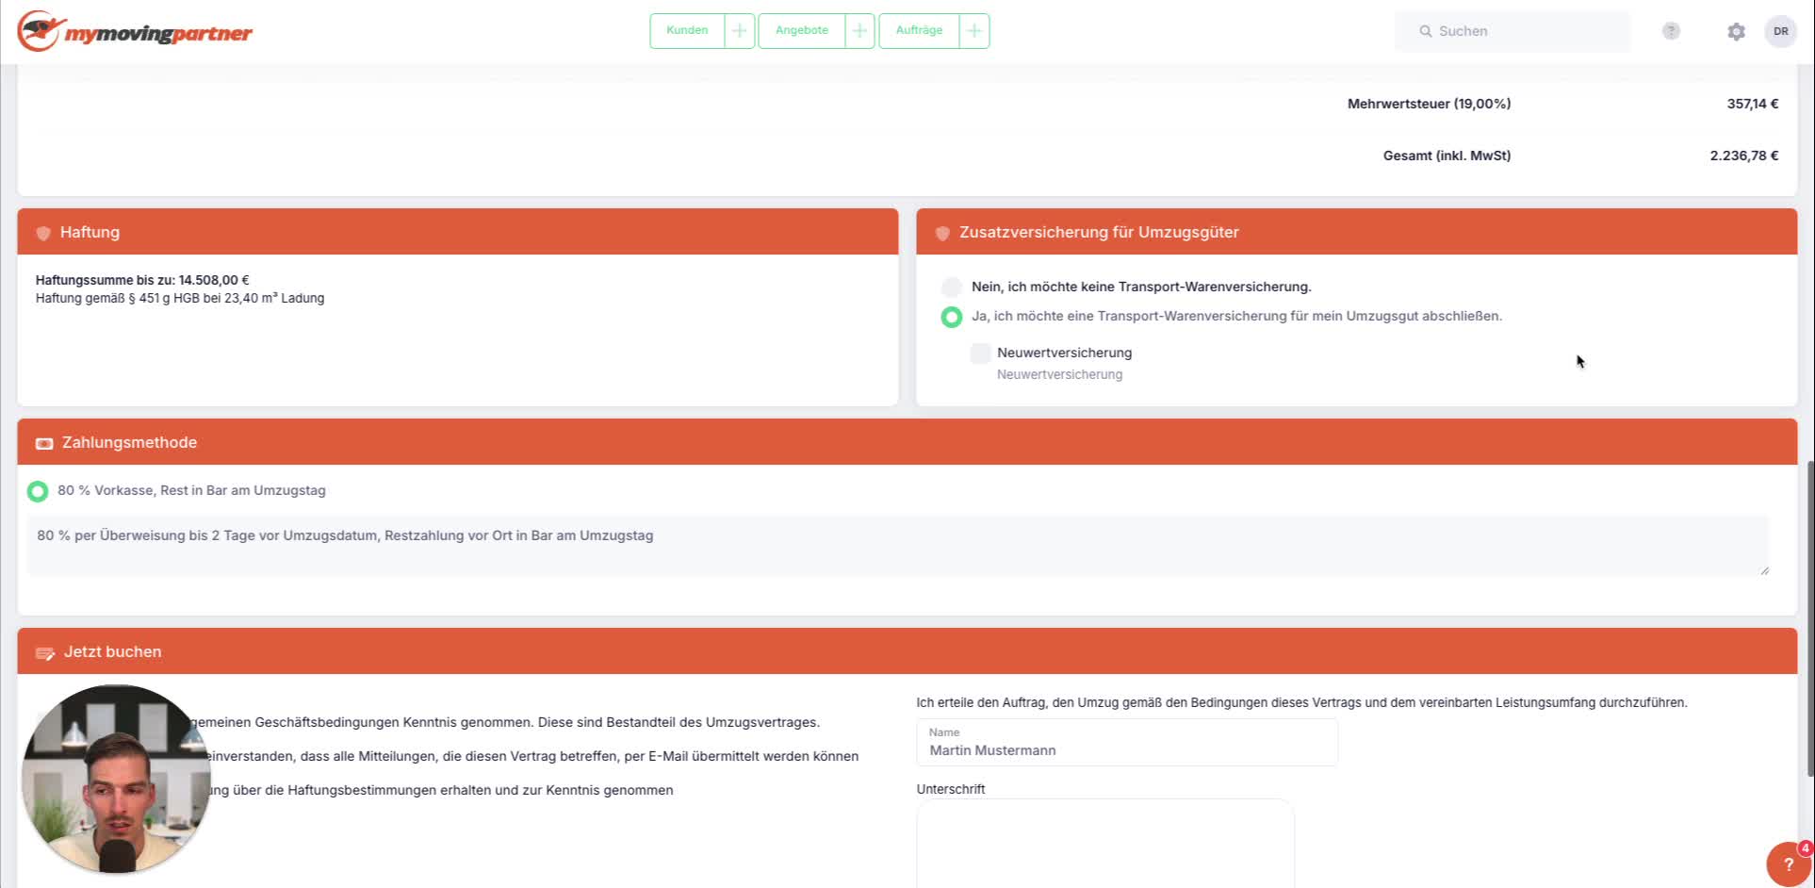Open the DR user avatar menu
Viewport: 1815px width, 888px height.
pos(1780,31)
